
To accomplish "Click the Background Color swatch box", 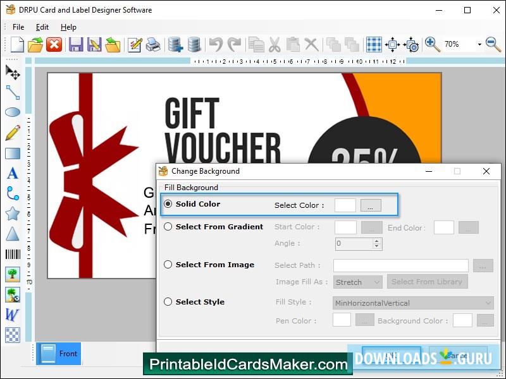I will click(462, 320).
